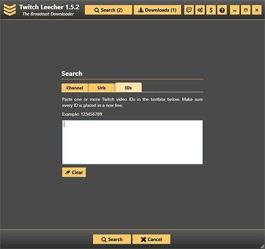Focus the video IDs textbox
Screen dimensions: 265x249
coord(132,142)
